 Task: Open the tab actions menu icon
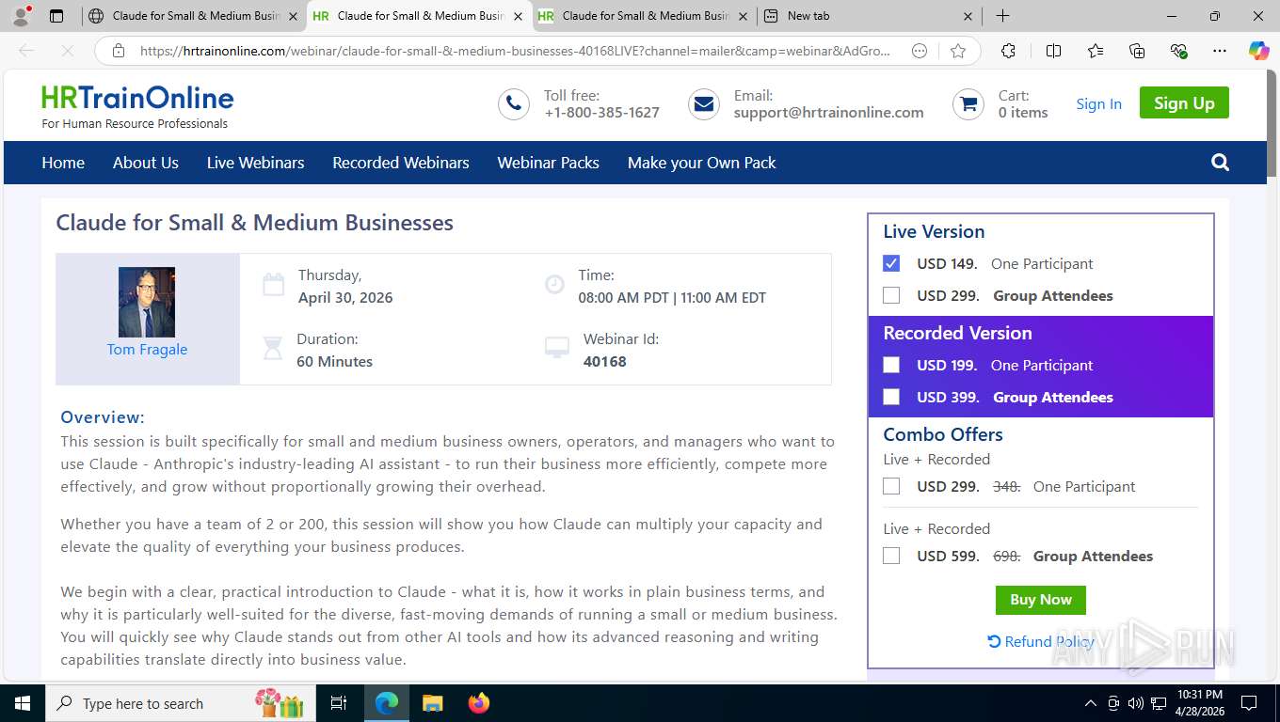coord(56,16)
